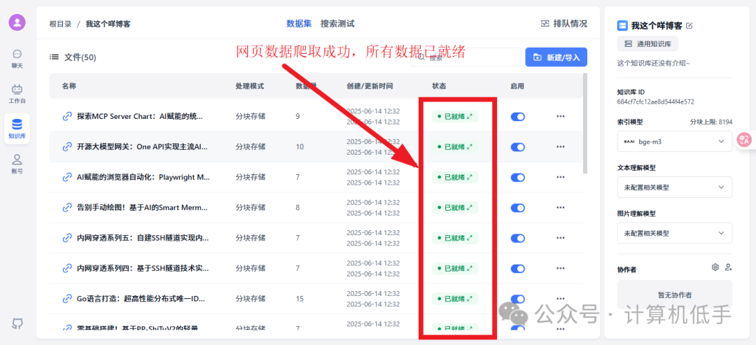The image size is (756, 345).
Task: Open more options for Go语言打造 row
Action: [560, 299]
